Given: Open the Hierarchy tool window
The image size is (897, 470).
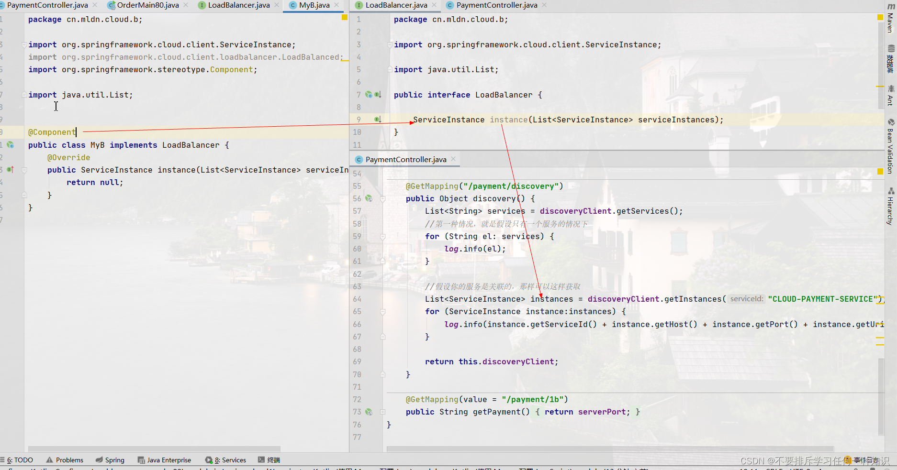Looking at the screenshot, I should [890, 206].
